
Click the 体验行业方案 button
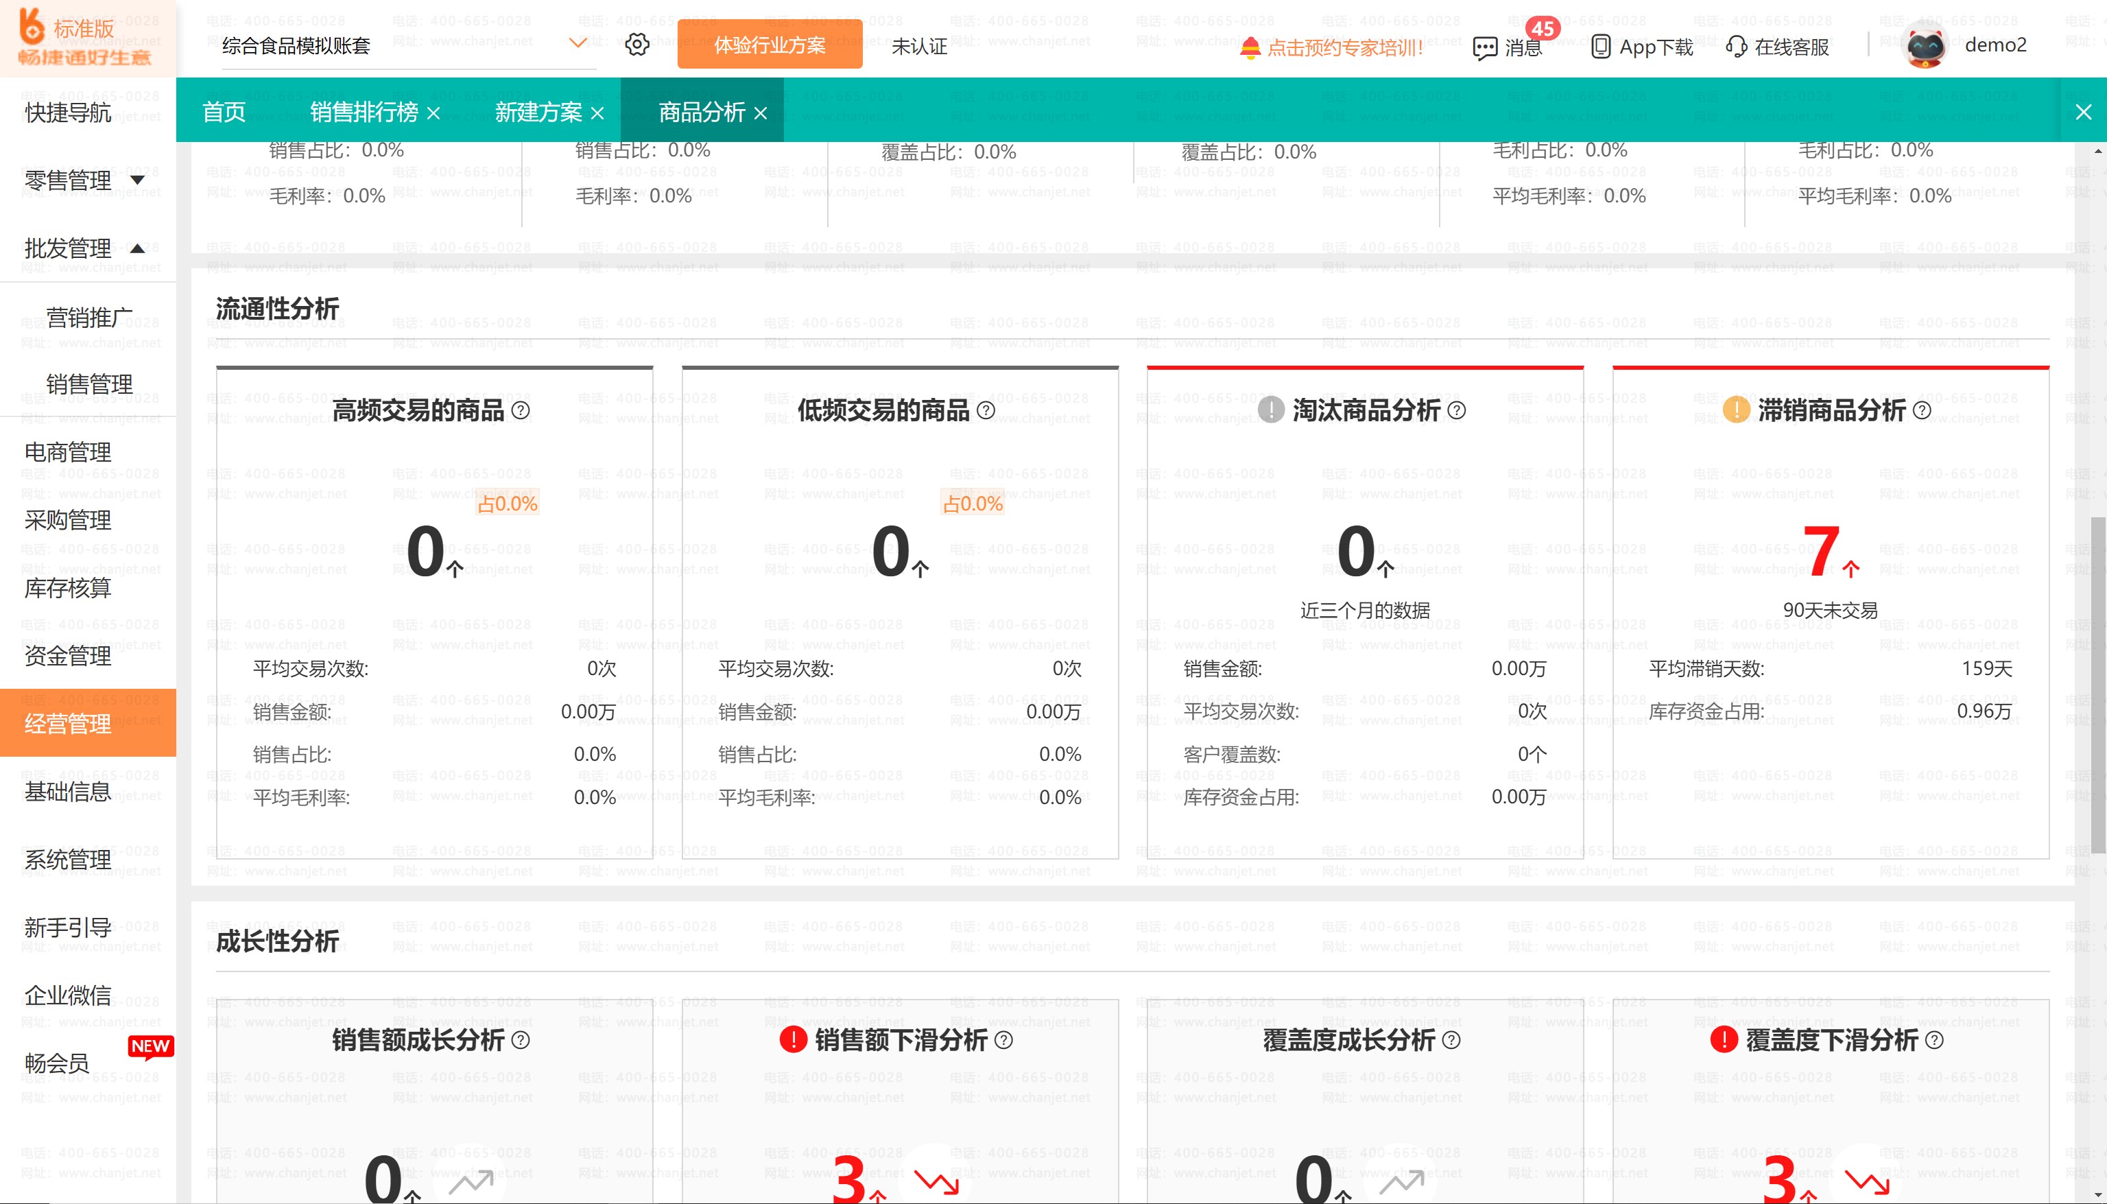[x=770, y=45]
